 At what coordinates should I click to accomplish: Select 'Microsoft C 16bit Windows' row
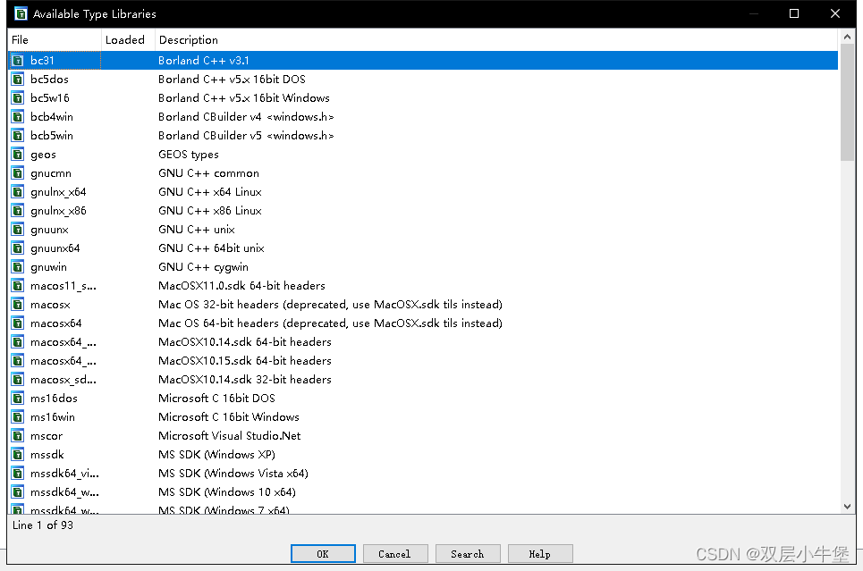423,417
